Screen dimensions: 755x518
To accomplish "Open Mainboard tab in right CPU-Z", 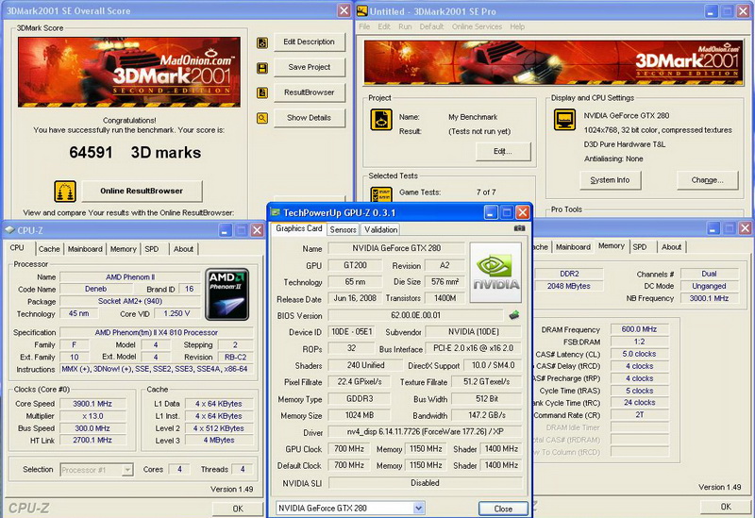I will point(573,247).
